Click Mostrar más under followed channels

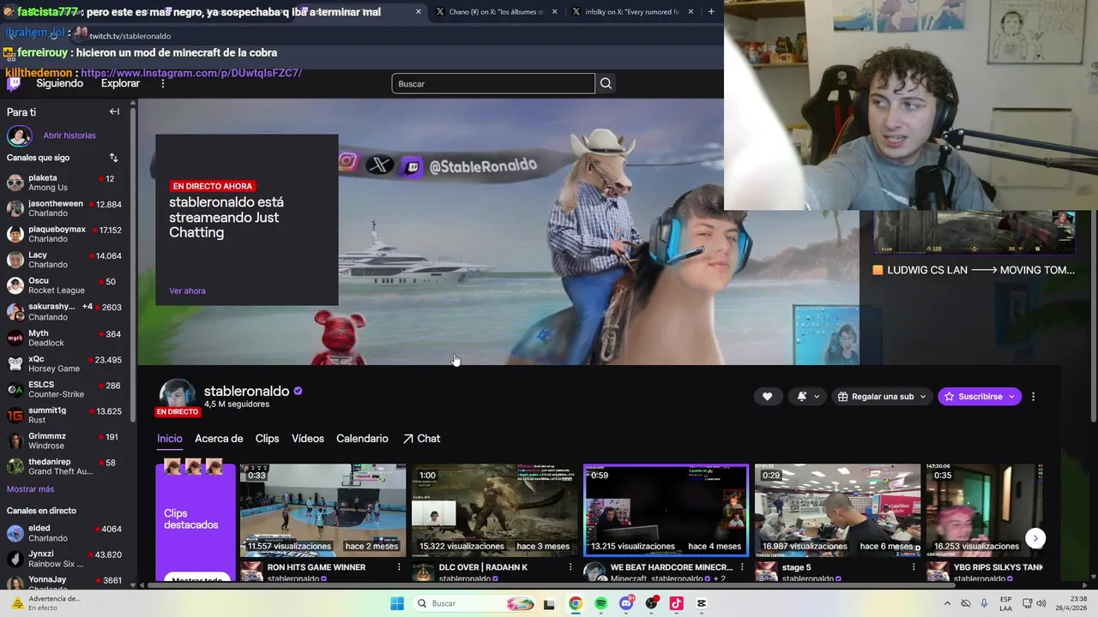point(30,489)
